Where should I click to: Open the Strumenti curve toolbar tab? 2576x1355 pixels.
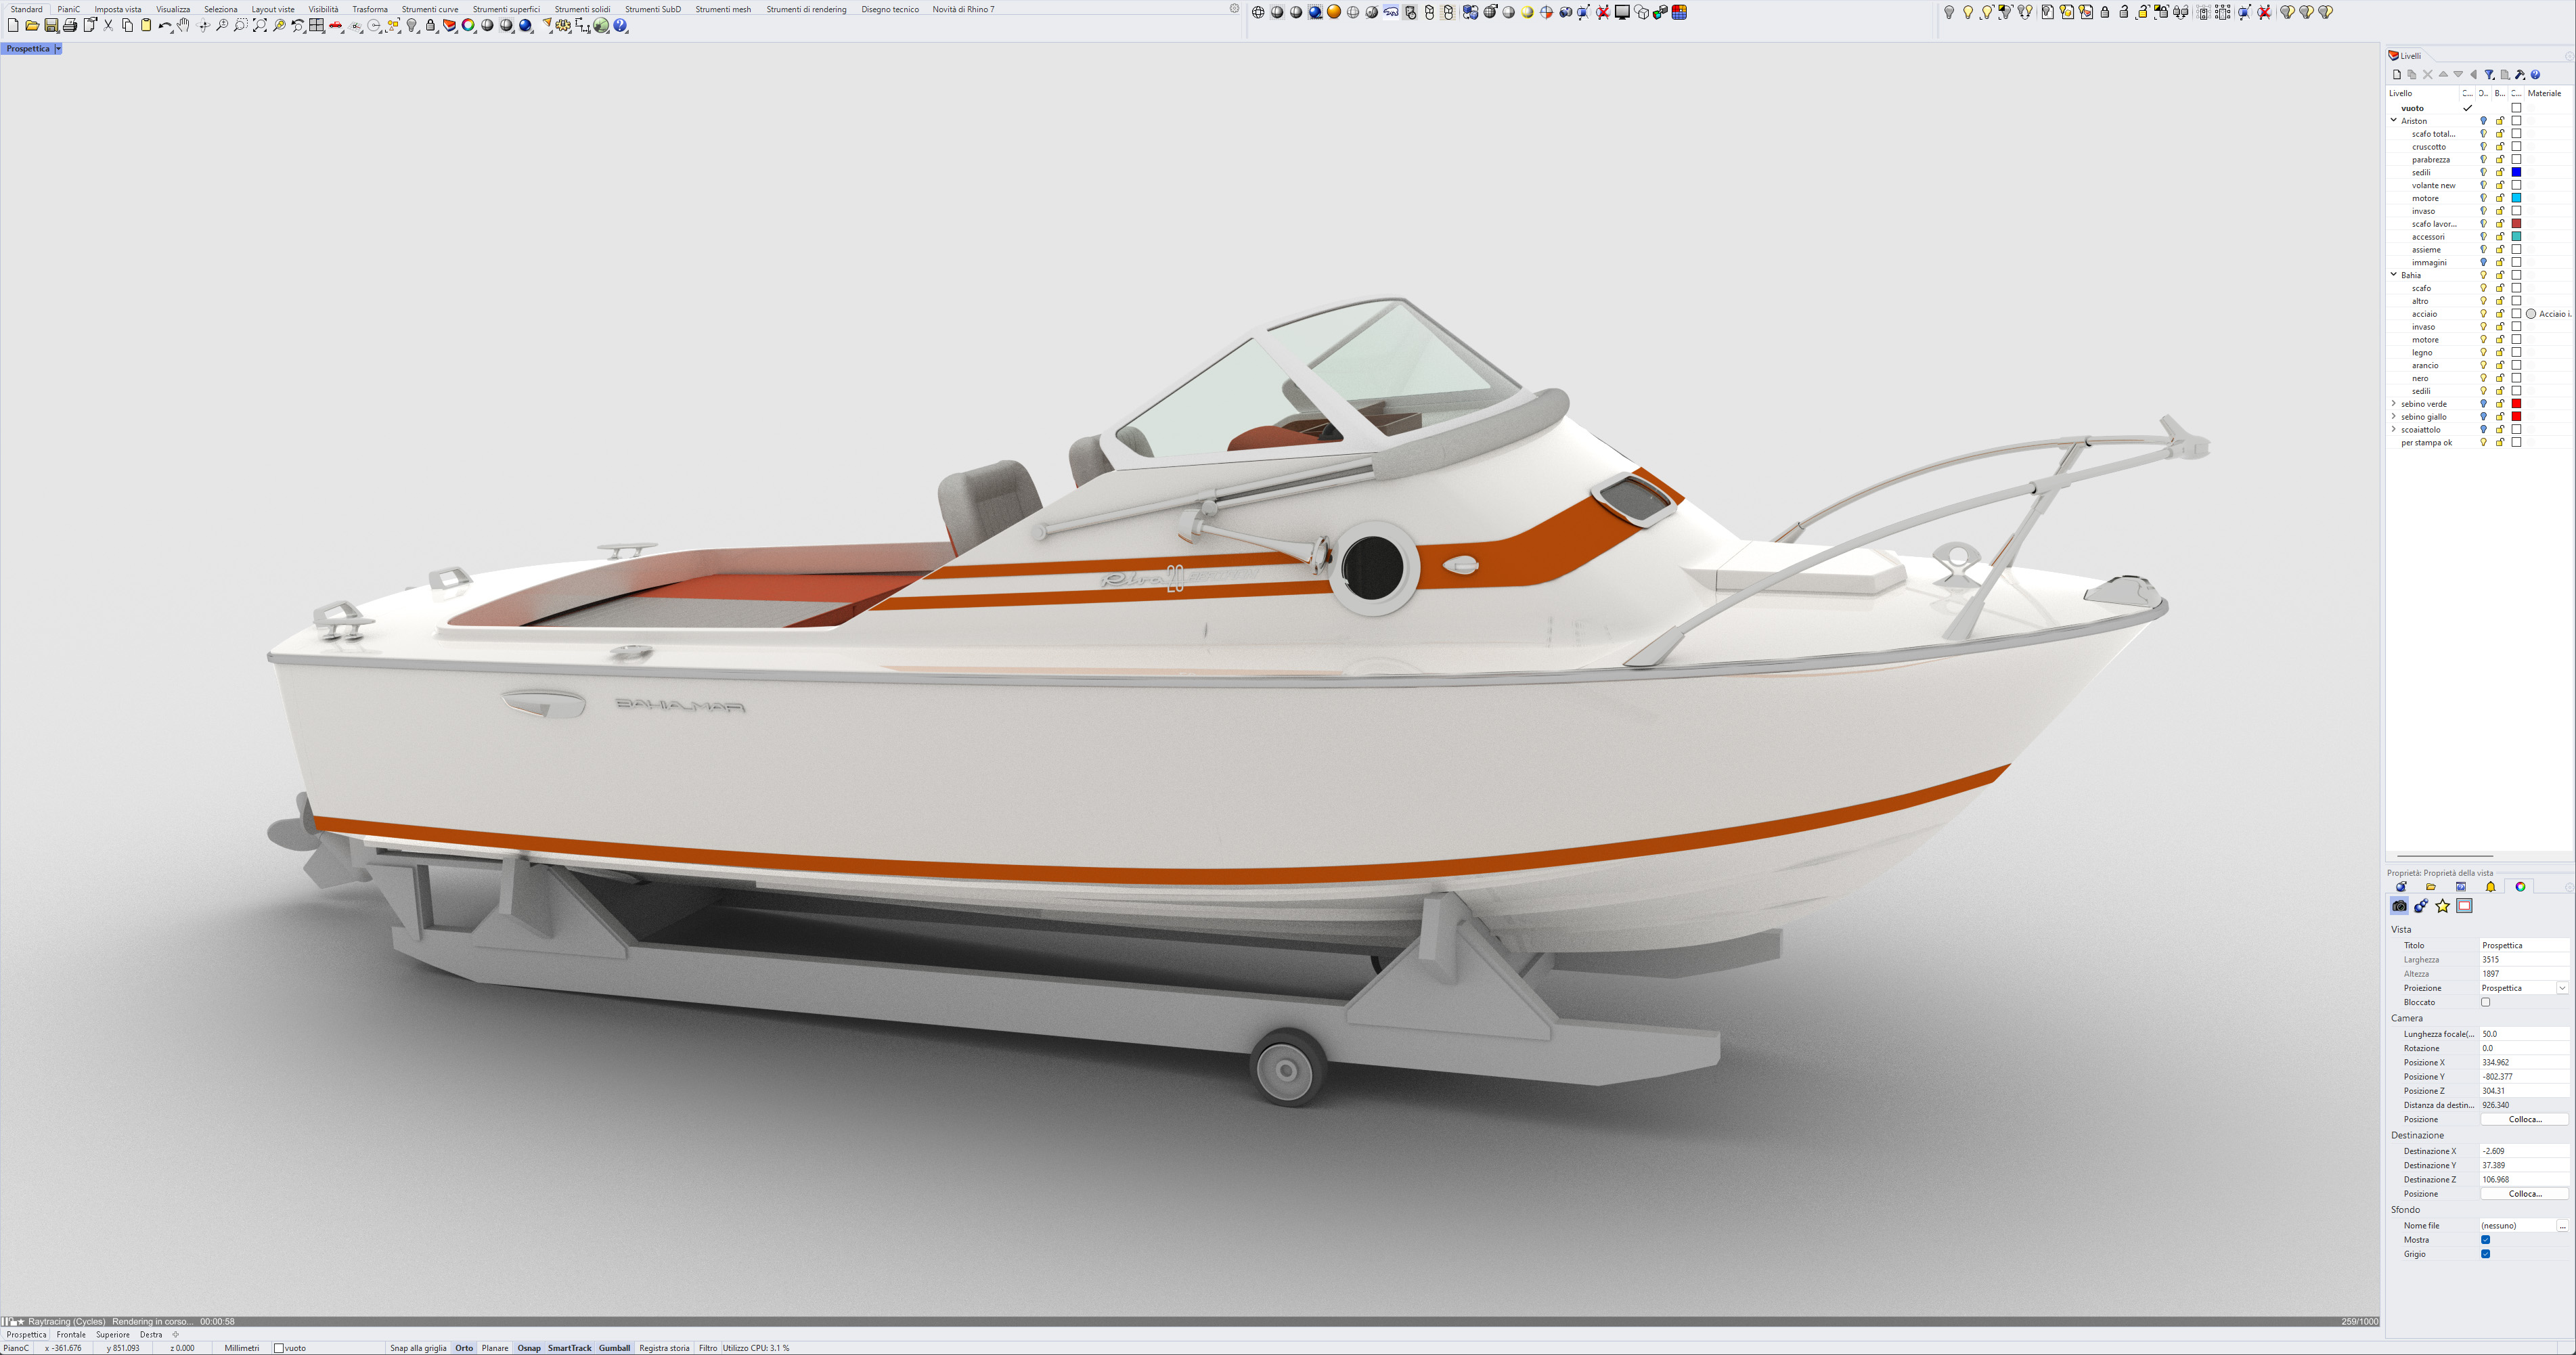(430, 9)
